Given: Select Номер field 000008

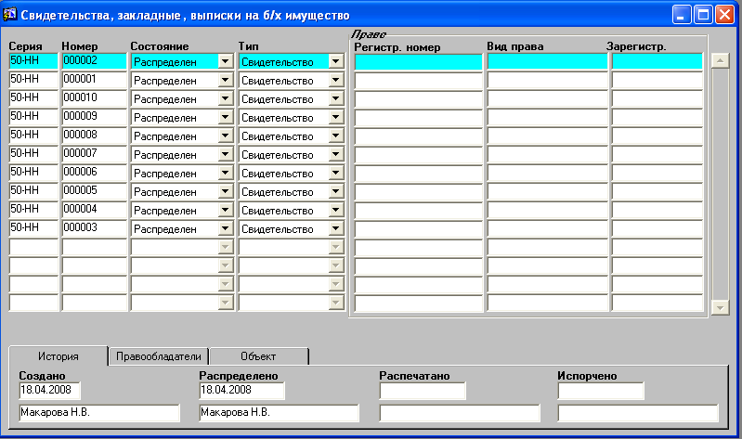Looking at the screenshot, I should 94,136.
